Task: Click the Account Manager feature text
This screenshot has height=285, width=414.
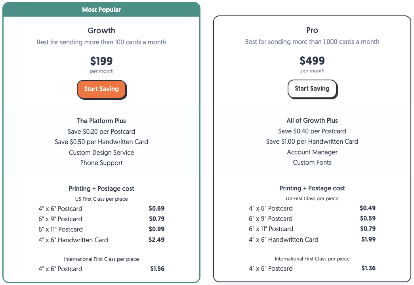Action: coord(312,152)
